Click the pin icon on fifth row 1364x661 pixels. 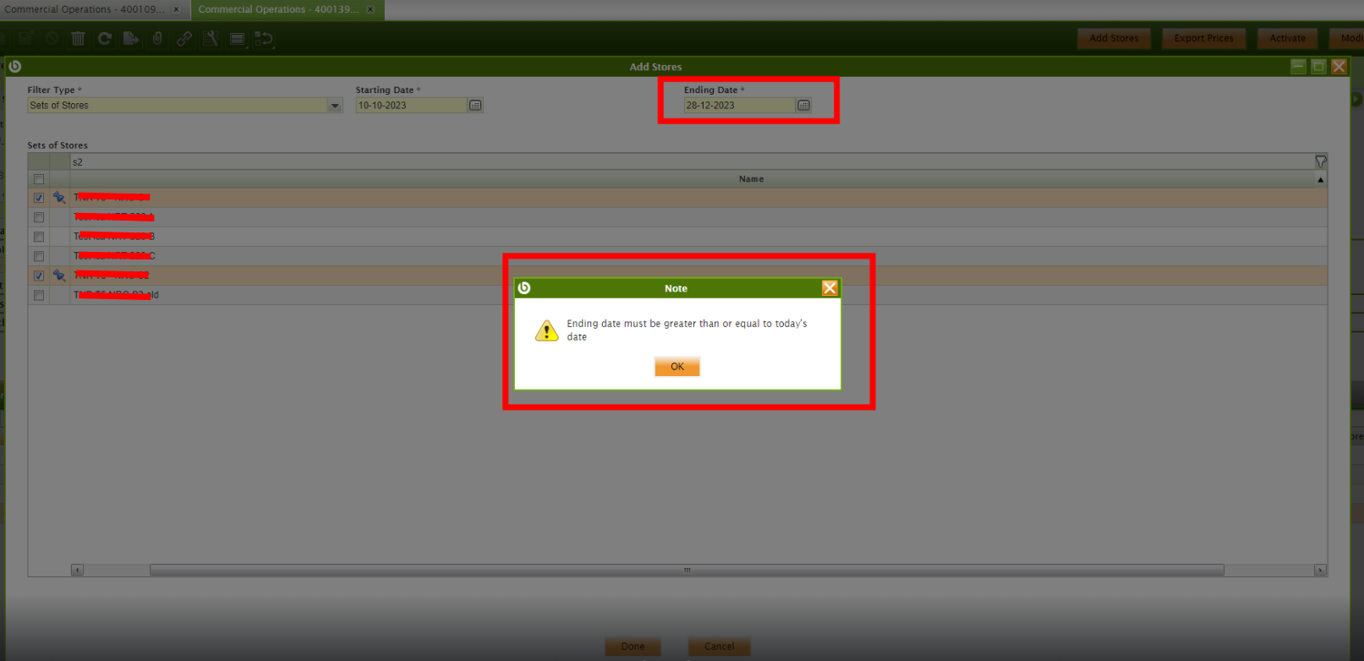click(59, 275)
